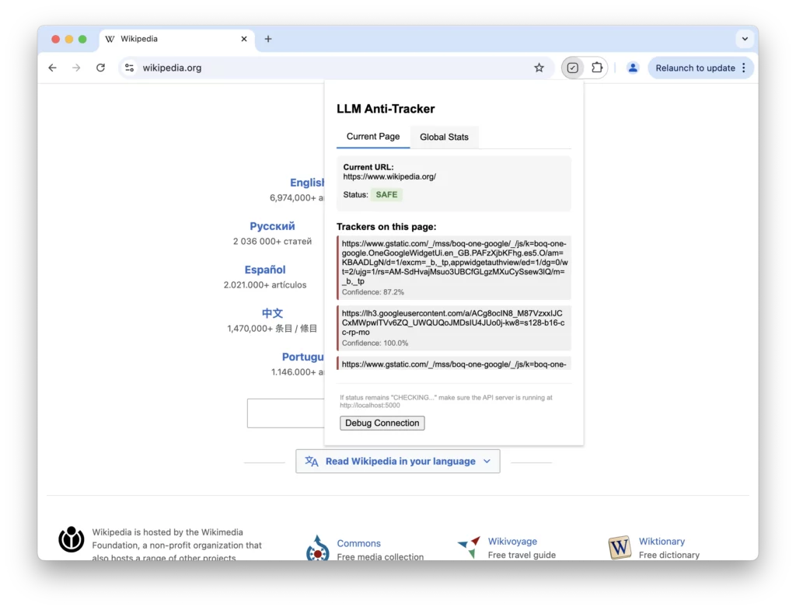
Task: Click the browser back arrow
Action: pyautogui.click(x=52, y=68)
